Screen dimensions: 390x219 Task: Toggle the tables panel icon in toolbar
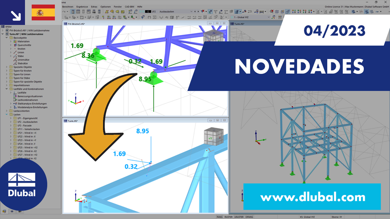78,12
